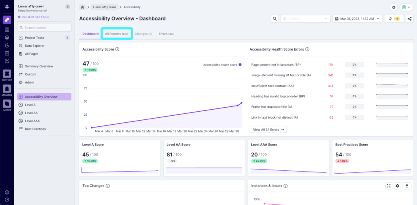This screenshot has height=205, width=417.
Task: Show Accessibility Score info tooltip
Action: [x=117, y=49]
